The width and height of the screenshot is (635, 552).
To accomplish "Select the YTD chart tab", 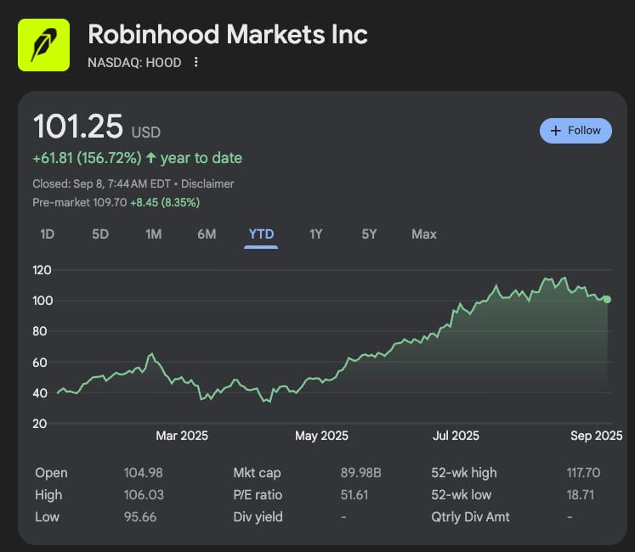I will (261, 234).
